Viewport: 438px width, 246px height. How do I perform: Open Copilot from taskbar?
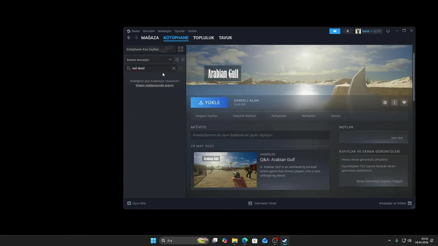224,241
